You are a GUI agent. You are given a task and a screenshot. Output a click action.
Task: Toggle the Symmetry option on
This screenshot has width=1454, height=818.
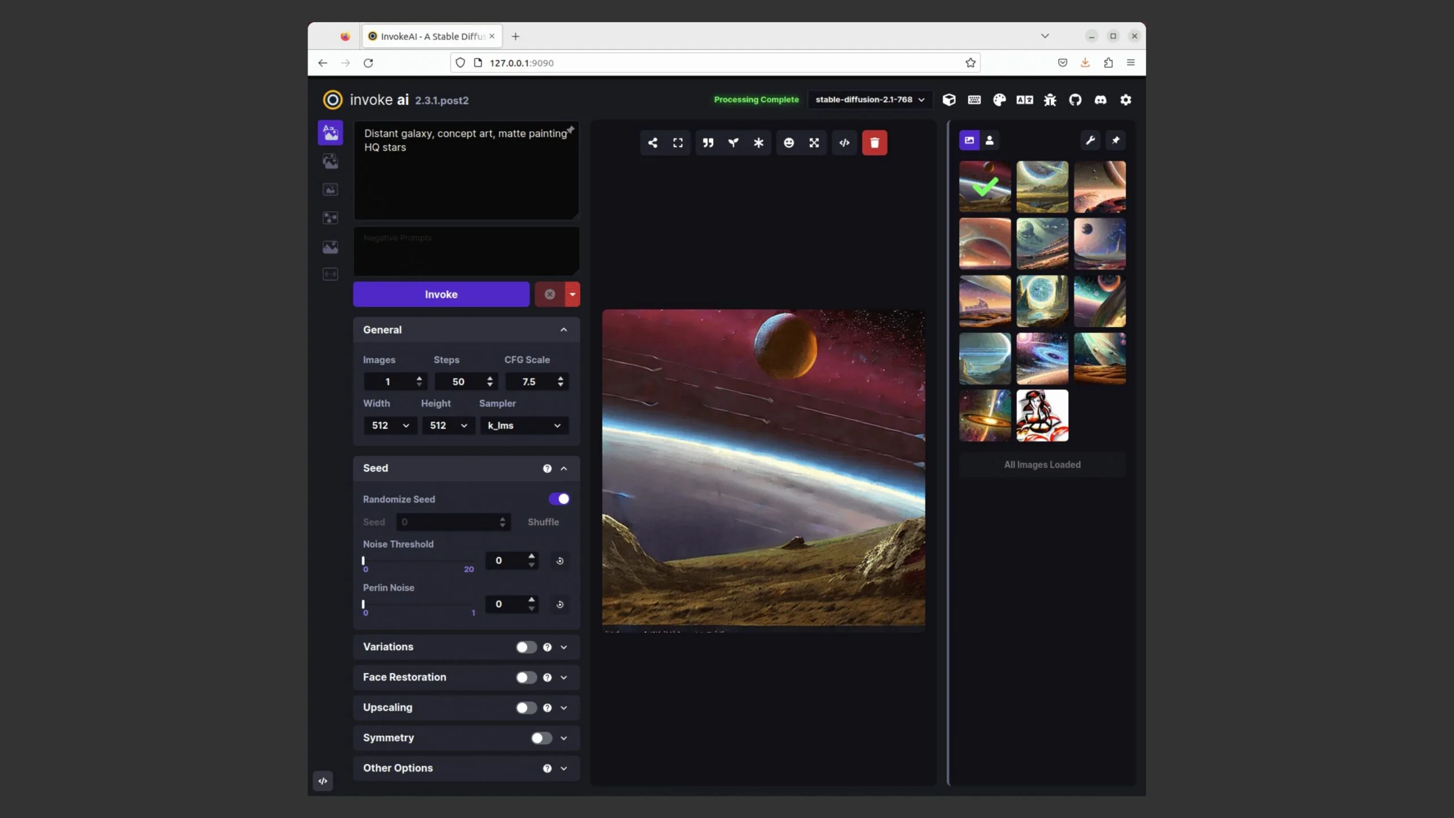point(540,737)
